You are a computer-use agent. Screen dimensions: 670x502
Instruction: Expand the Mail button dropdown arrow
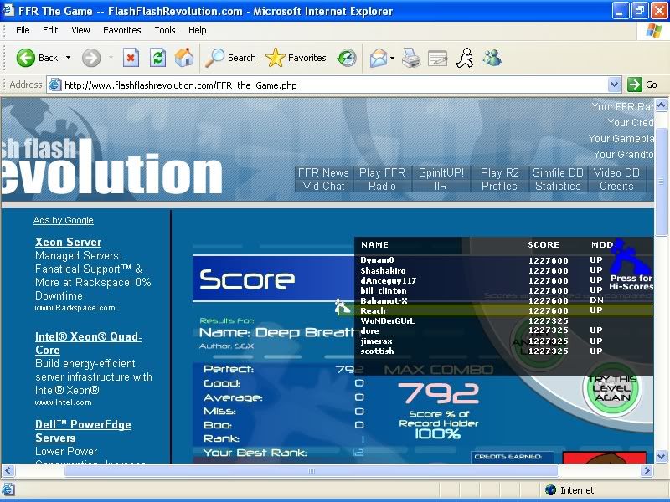point(392,58)
